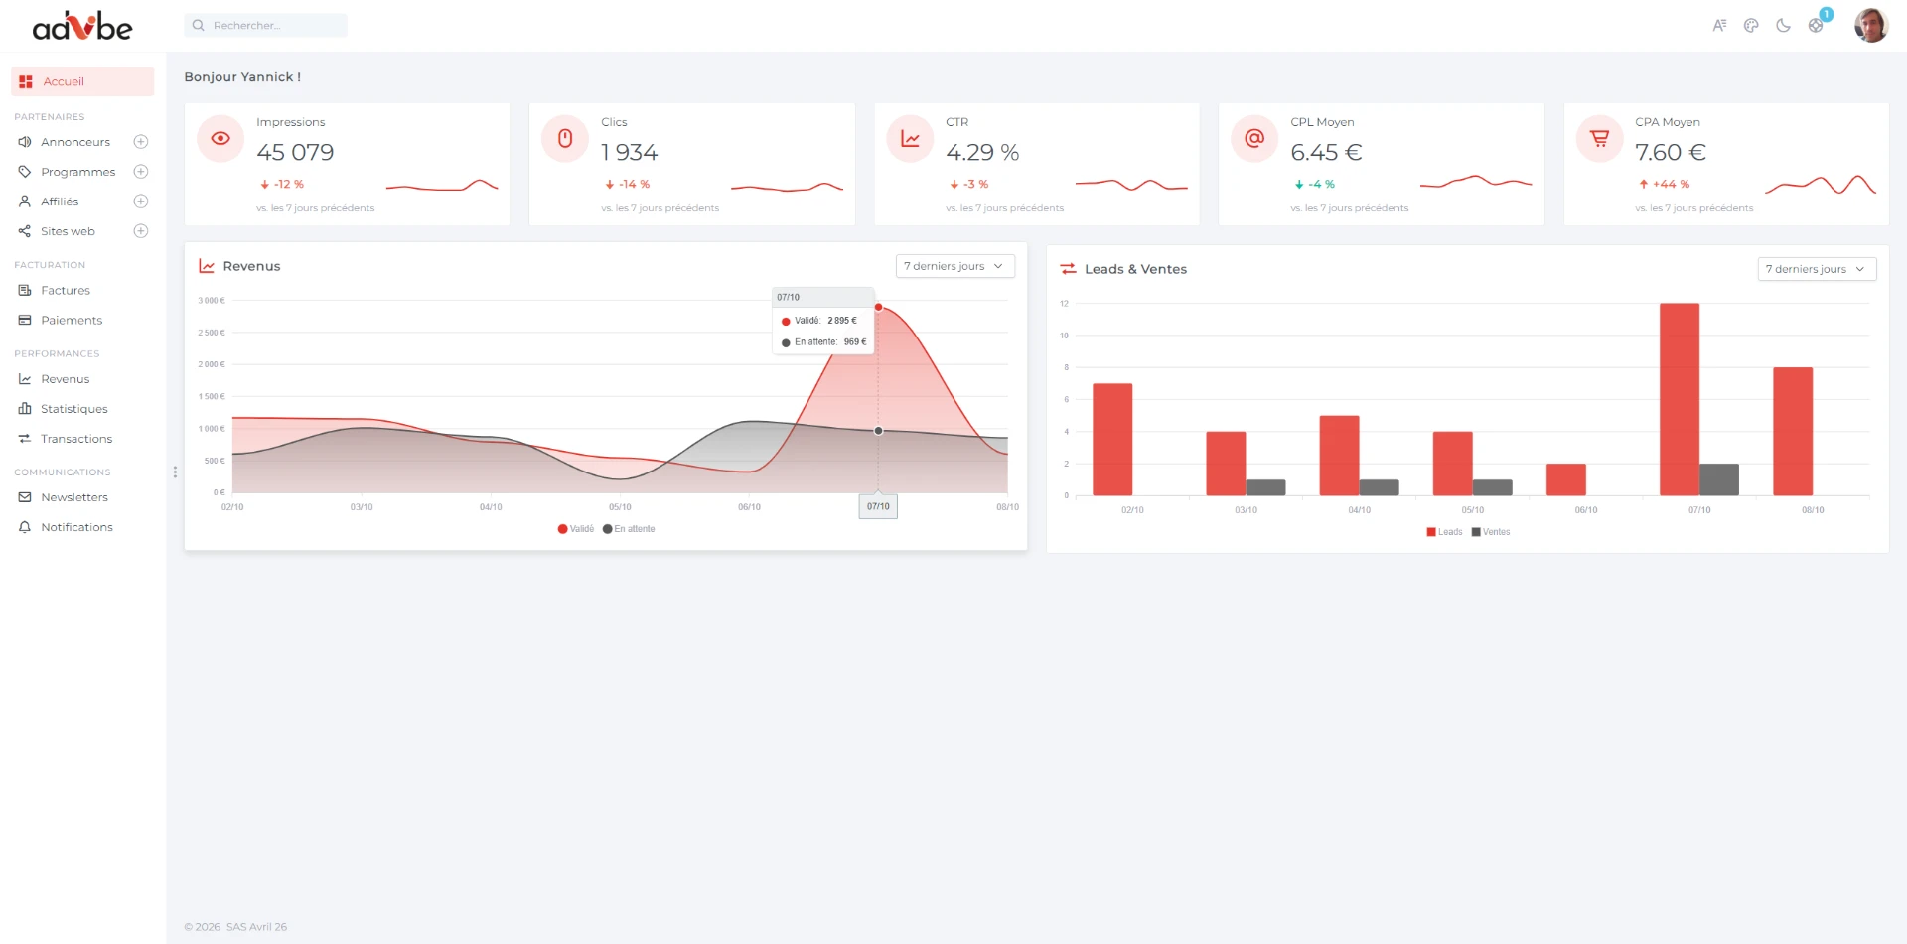The width and height of the screenshot is (1907, 944).
Task: Open the user profile avatar
Action: point(1871,26)
